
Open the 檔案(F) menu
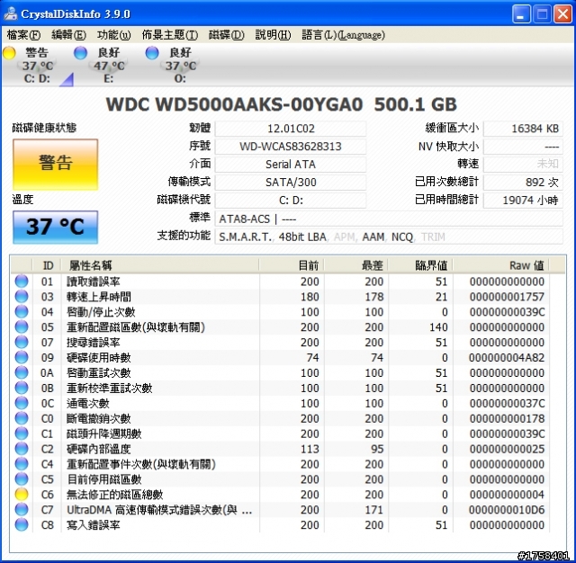(x=23, y=35)
